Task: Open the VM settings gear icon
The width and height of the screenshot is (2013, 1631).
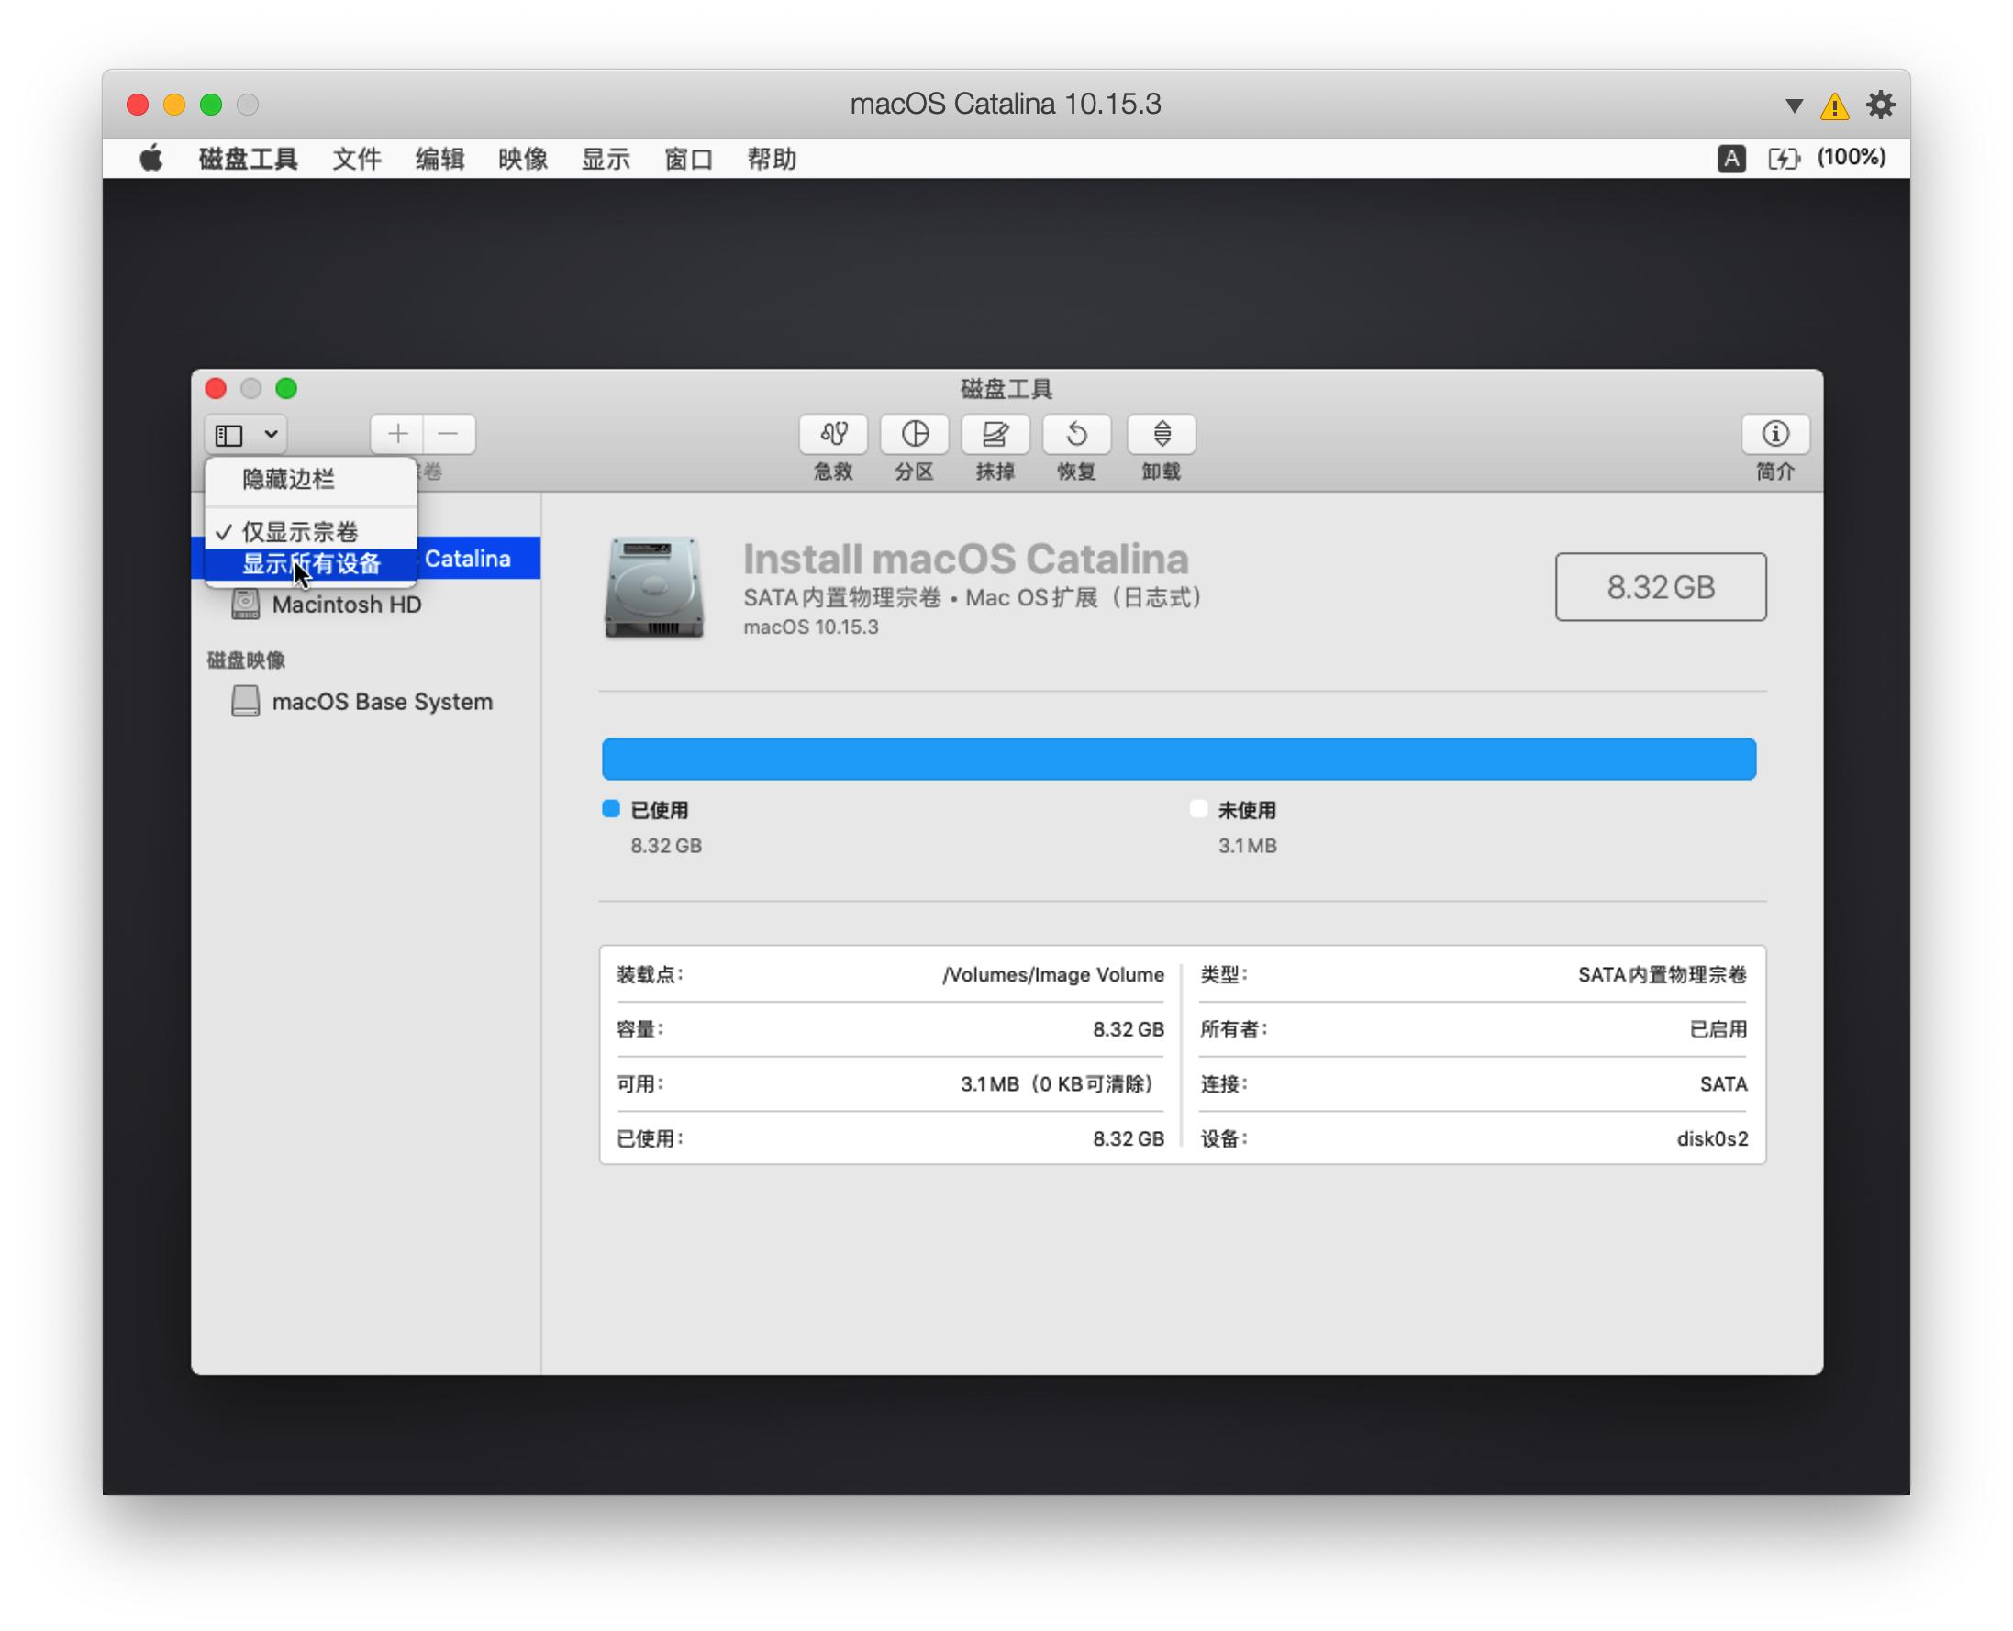Action: coord(1880,105)
